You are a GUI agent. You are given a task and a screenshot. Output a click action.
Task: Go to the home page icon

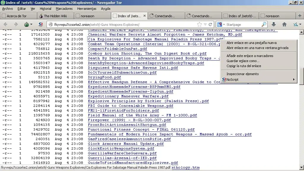[x=284, y=24]
